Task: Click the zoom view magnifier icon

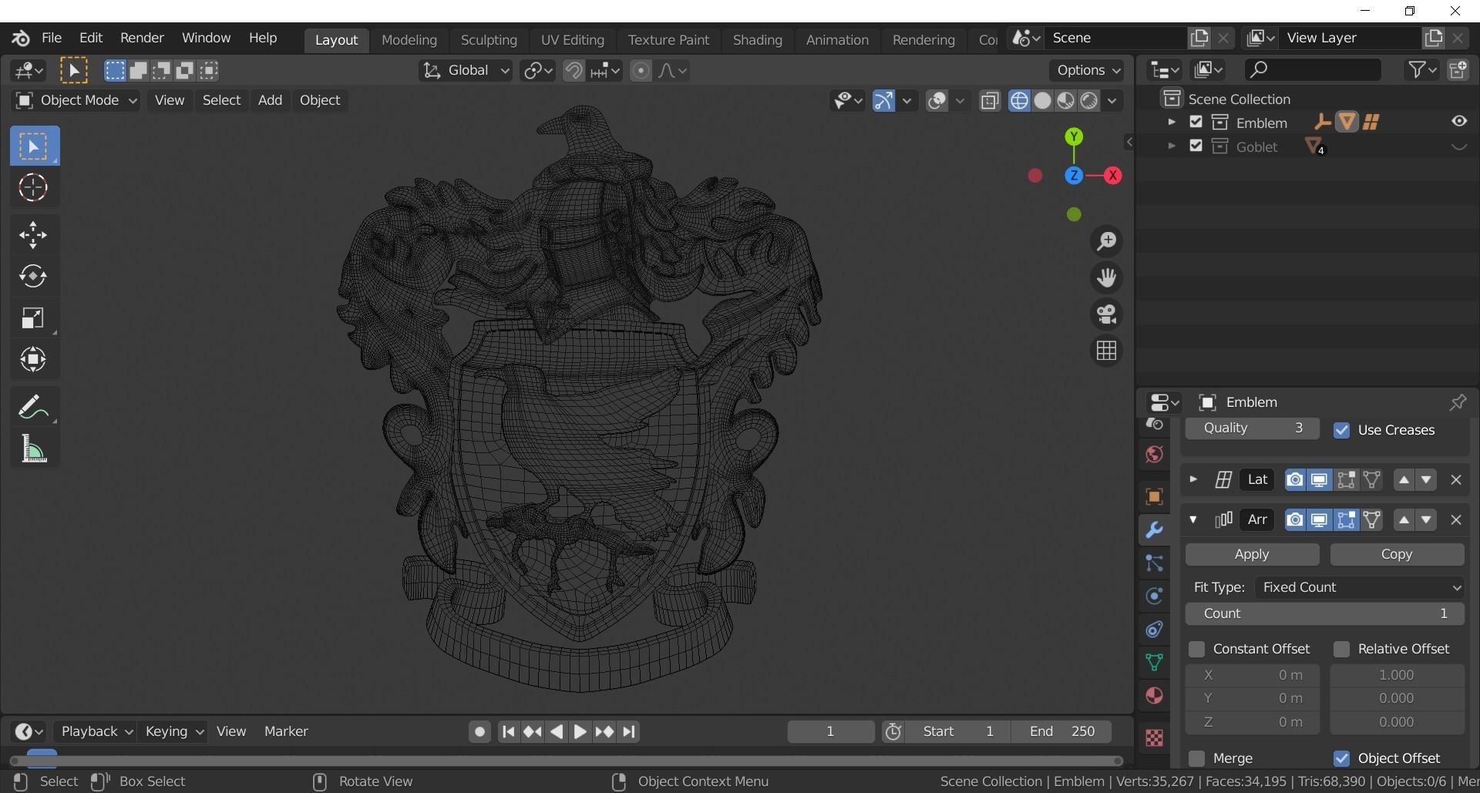Action: [1106, 241]
